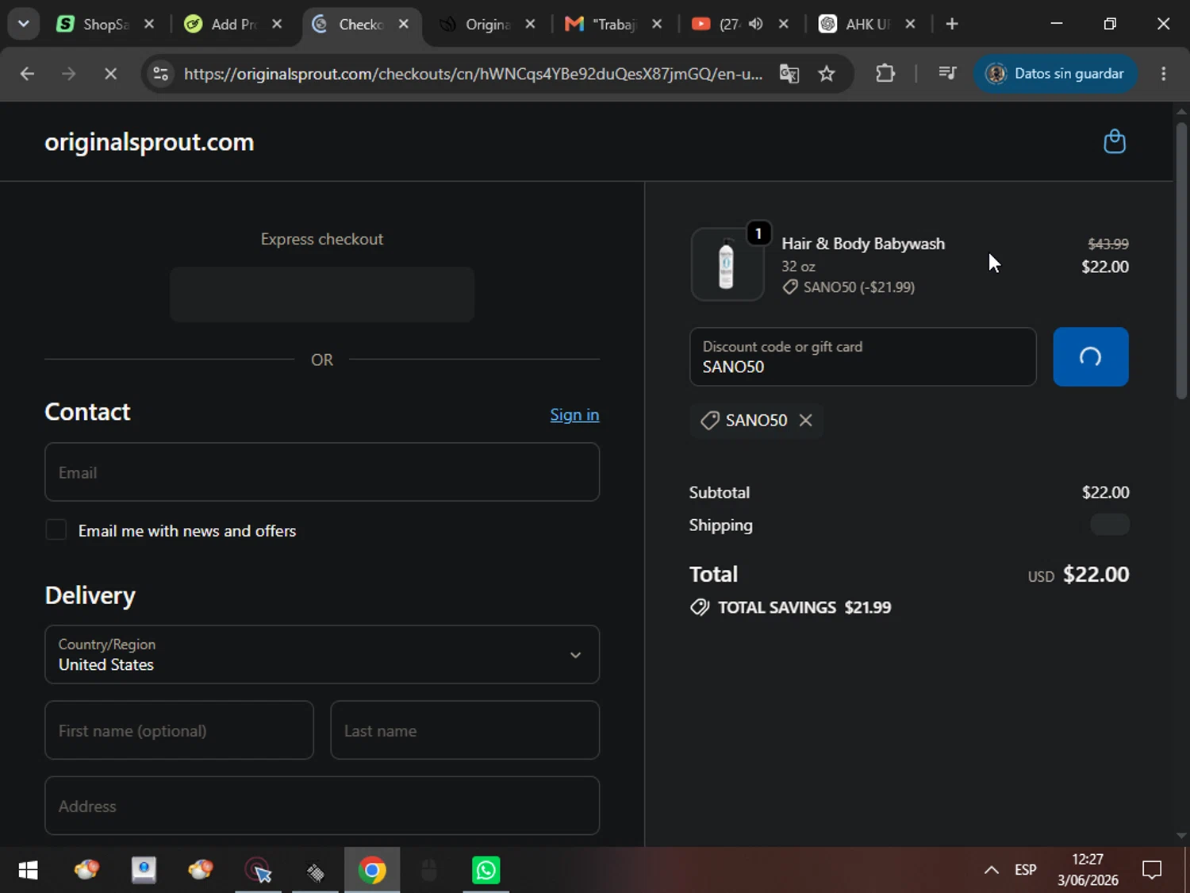
Task: Click the loading Apply discount button
Action: tap(1090, 356)
